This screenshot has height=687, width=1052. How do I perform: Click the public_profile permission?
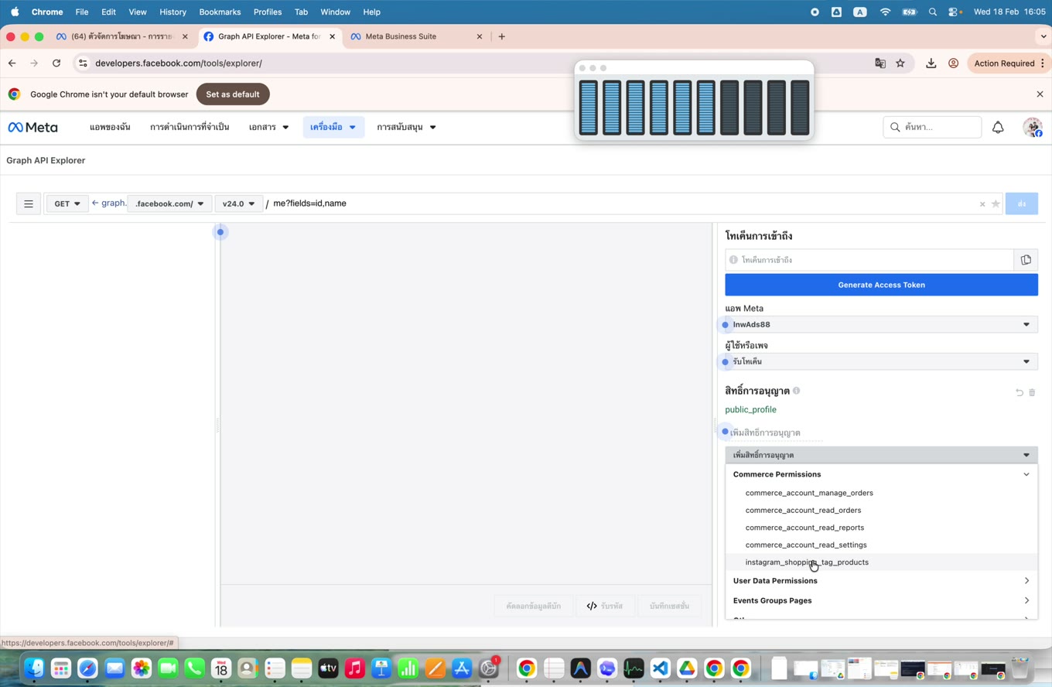pos(750,410)
